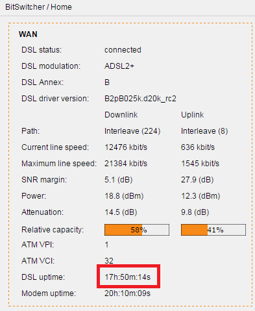Screen dimensions: 255x311
Task: Click the DSL status connected value
Action: (123, 50)
